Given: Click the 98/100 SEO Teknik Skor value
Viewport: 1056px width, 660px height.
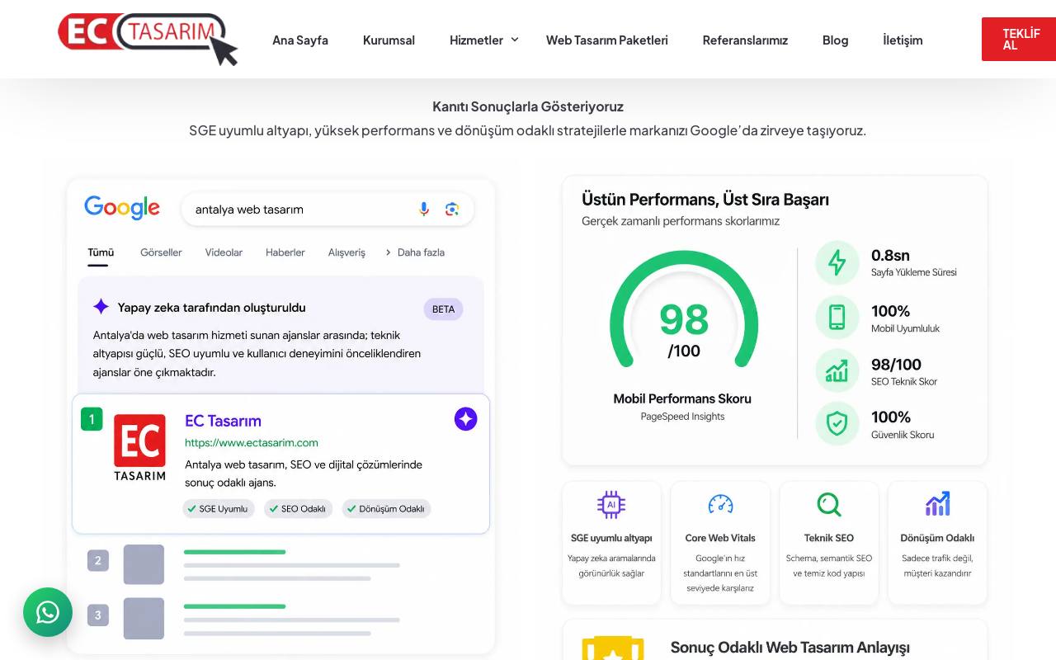Looking at the screenshot, I should 896,365.
